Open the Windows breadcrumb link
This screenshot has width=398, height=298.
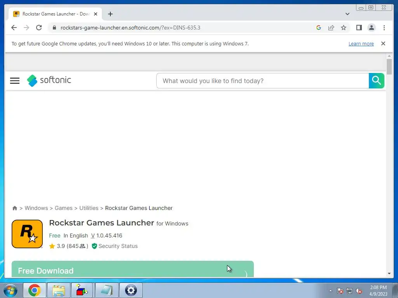pos(36,208)
